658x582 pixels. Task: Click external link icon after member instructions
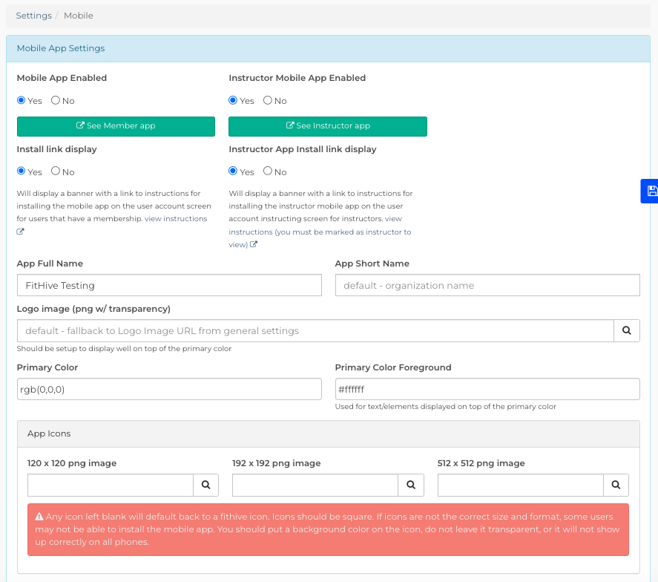point(20,232)
